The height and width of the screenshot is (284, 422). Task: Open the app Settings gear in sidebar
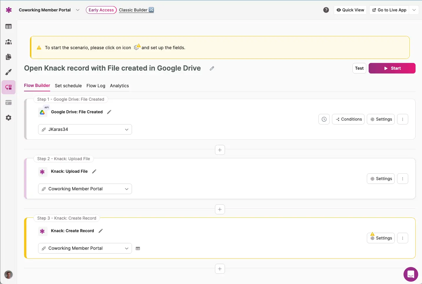tap(9, 118)
